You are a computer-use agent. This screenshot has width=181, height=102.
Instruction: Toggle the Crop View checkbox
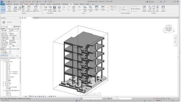point(10,51)
